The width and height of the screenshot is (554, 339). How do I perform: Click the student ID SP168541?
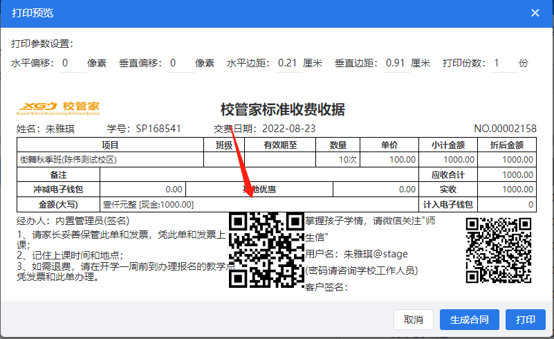pyautogui.click(x=158, y=129)
